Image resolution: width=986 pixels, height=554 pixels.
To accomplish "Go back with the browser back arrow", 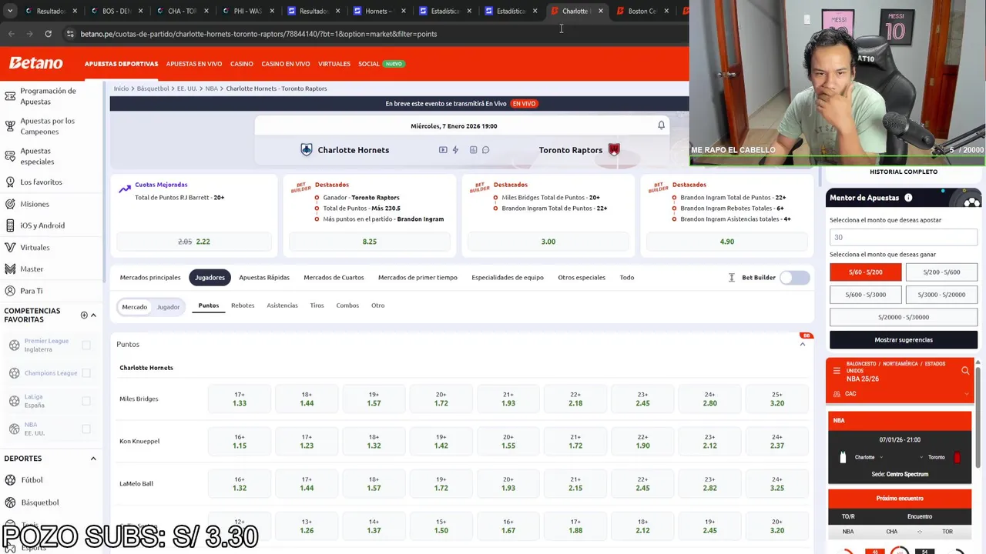I will (12, 34).
